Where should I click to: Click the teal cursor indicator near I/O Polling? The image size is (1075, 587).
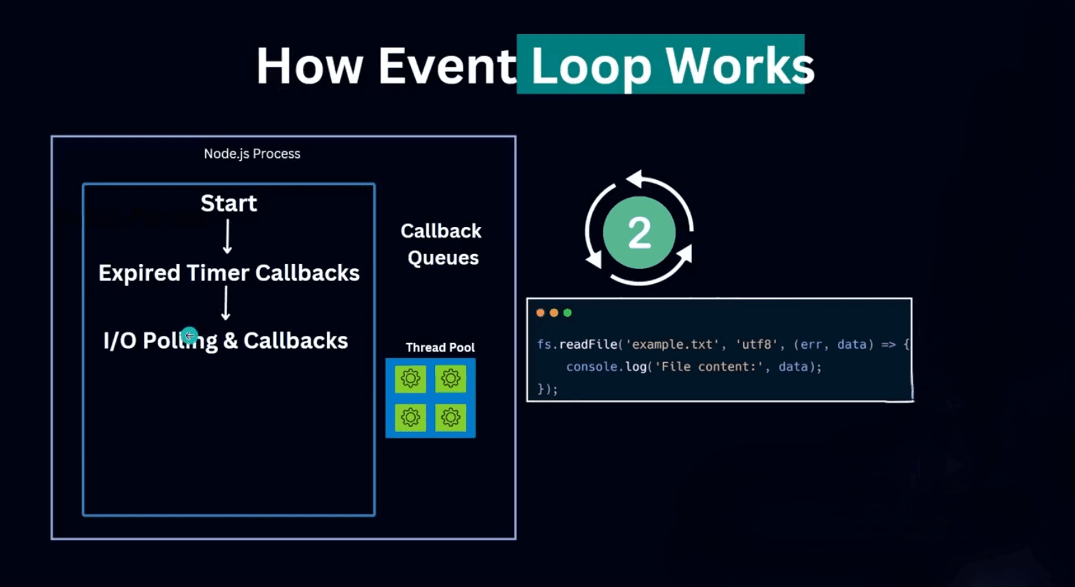pyautogui.click(x=189, y=335)
